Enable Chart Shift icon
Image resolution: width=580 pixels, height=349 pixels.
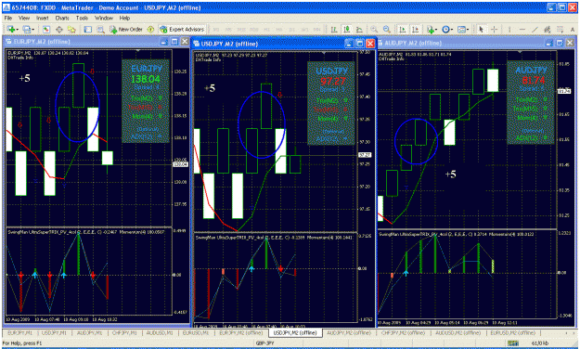pyautogui.click(x=416, y=29)
